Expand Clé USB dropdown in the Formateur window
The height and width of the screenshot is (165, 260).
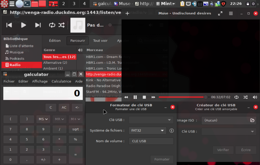tap(151, 120)
